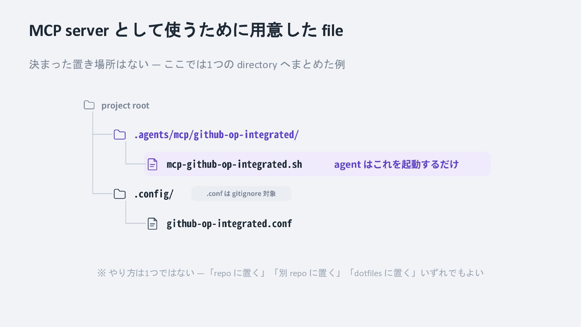The image size is (581, 327).
Task: Click the highlighted purple row background
Action: click(x=317, y=164)
